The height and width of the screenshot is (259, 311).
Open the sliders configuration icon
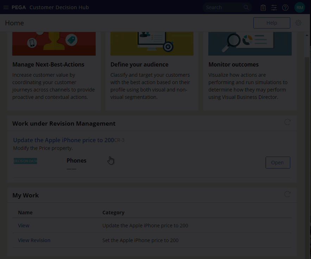pyautogui.click(x=274, y=7)
